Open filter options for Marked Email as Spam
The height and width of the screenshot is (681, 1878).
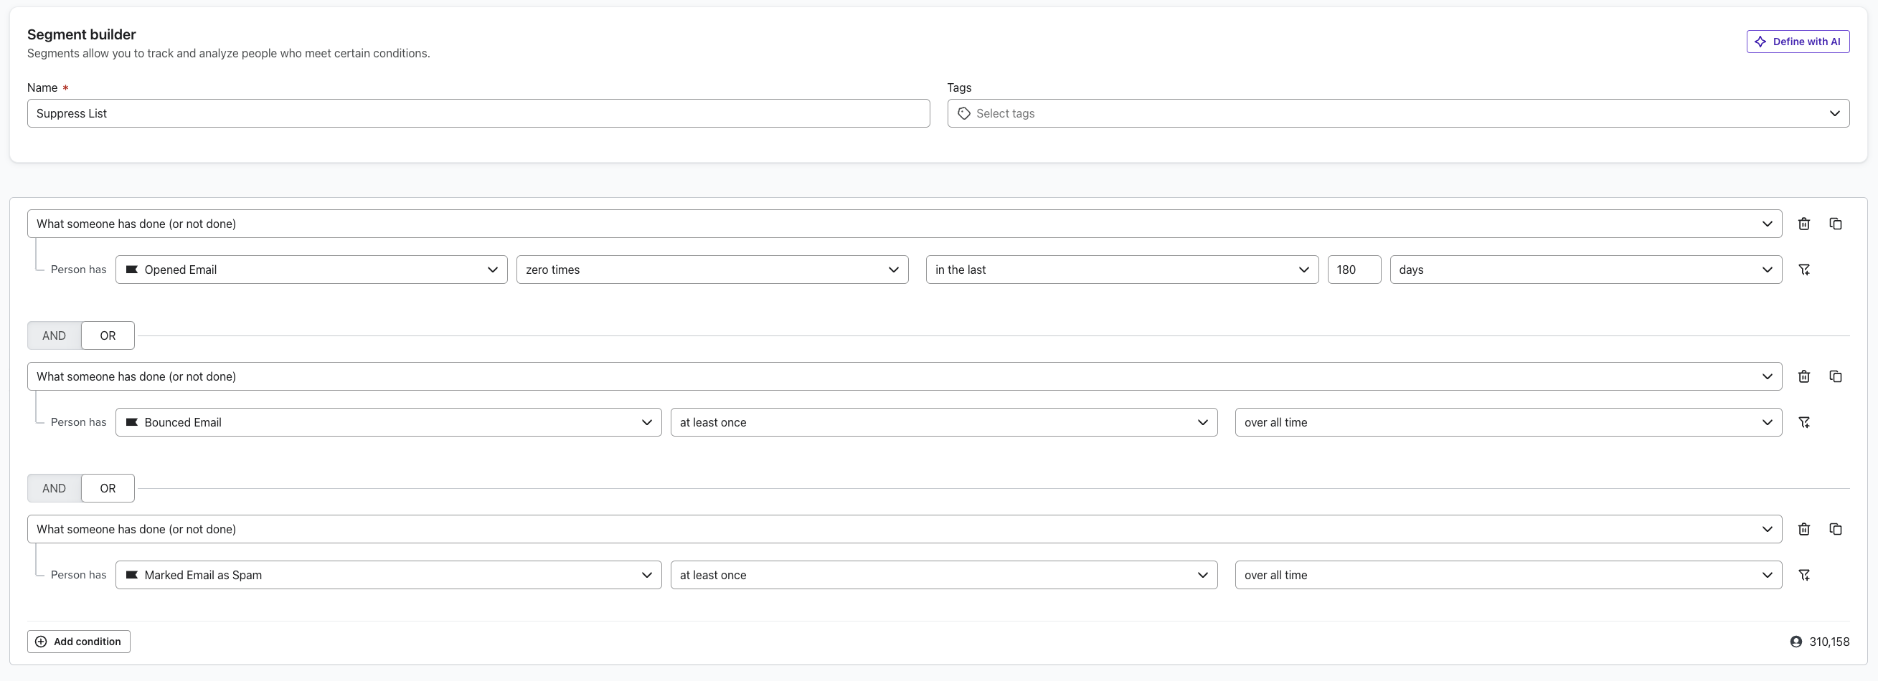tap(1805, 575)
